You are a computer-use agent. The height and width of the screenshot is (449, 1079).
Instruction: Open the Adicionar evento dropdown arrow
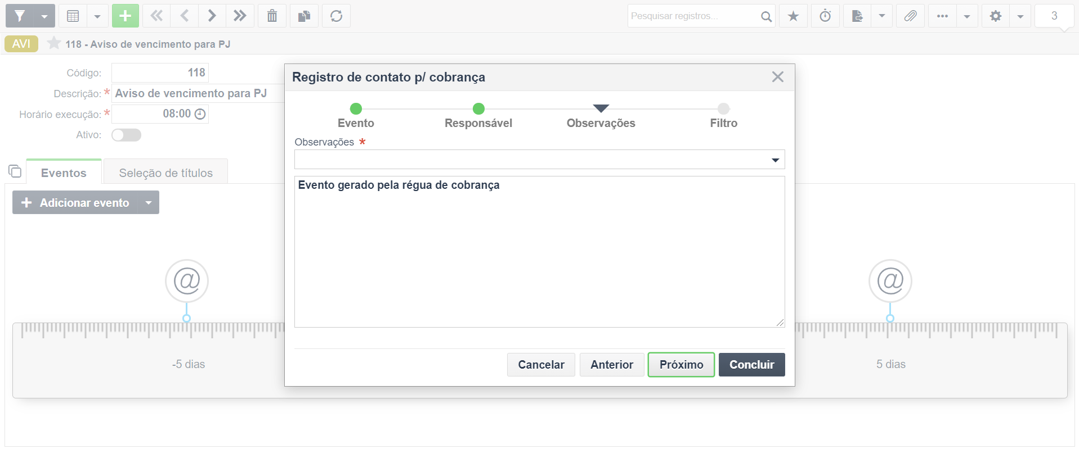tap(149, 202)
